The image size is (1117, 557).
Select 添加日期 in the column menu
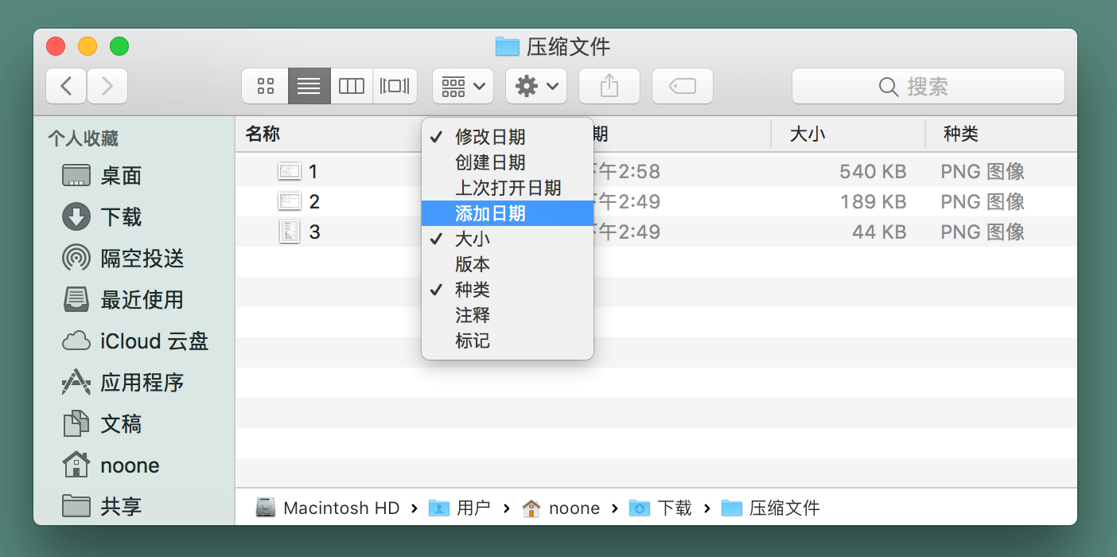point(489,213)
